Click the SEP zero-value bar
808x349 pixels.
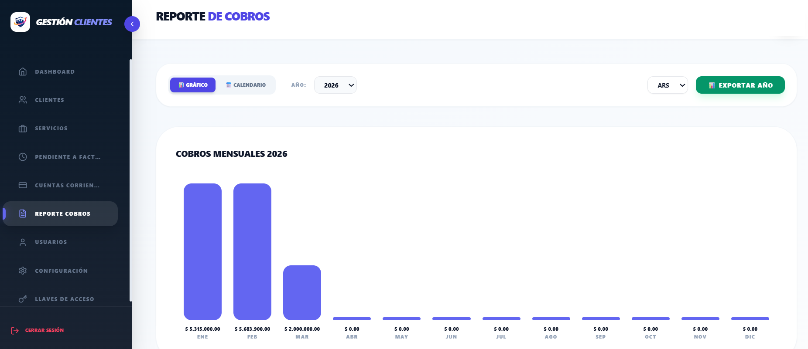pos(601,319)
